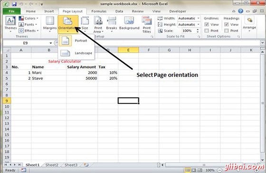266x173 pixels.
Task: Open the File tab
Action: click(11, 11)
